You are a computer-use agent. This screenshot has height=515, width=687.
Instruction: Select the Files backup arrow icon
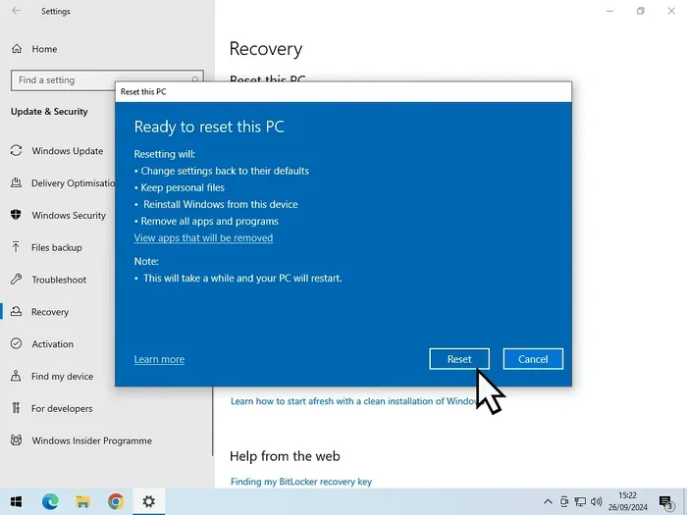tap(16, 247)
